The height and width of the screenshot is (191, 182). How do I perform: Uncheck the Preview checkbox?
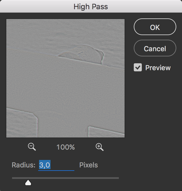[138, 67]
